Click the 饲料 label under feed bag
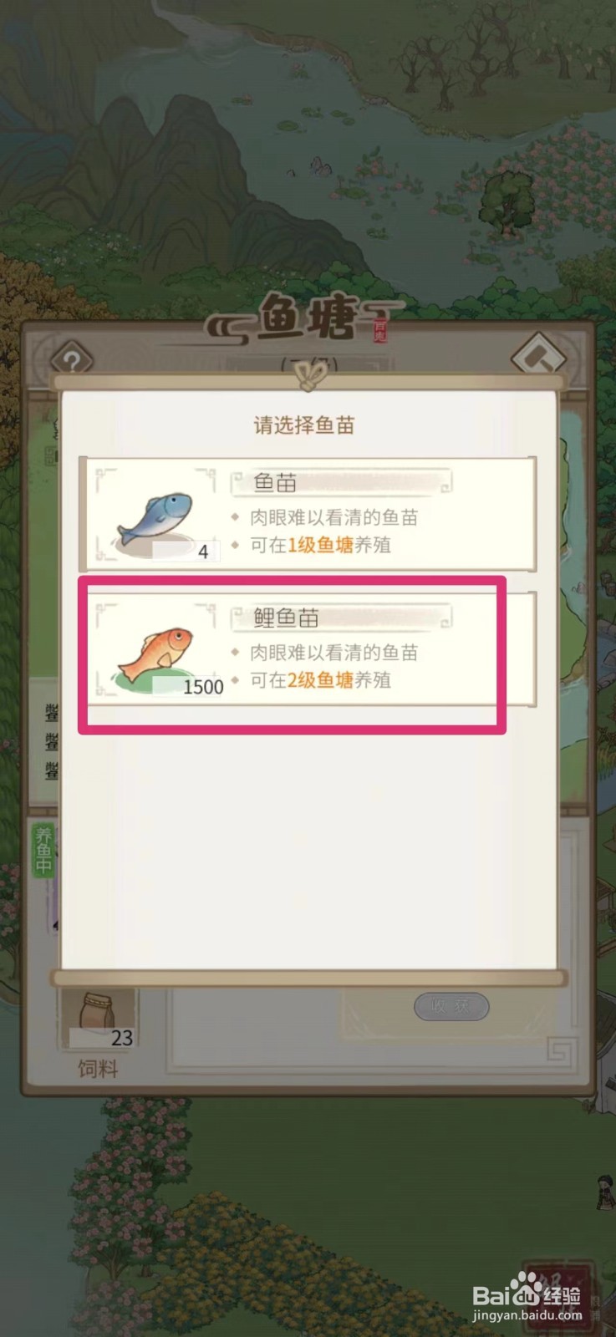Viewport: 616px width, 1337px height. [x=98, y=1068]
